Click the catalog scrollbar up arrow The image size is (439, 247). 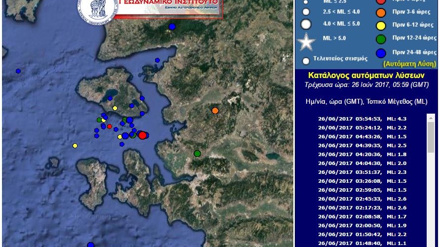click(431, 118)
